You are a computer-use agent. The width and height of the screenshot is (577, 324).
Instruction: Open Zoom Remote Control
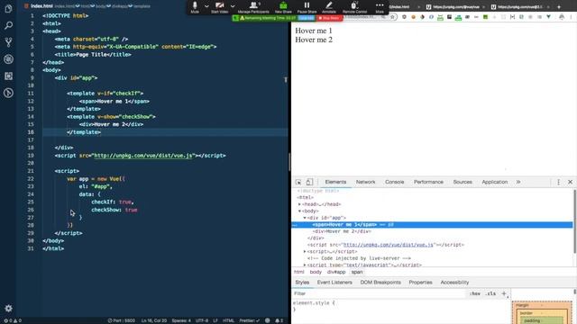354,7
